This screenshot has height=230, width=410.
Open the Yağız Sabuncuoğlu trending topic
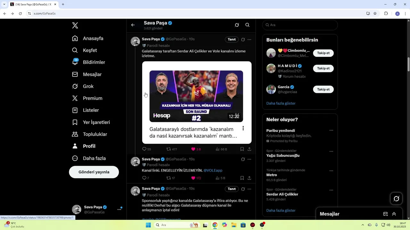click(283, 156)
